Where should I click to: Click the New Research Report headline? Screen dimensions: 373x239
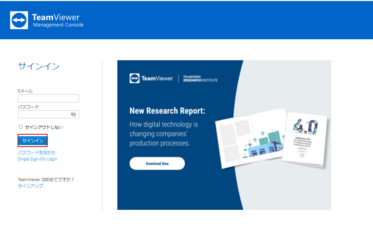pyautogui.click(x=167, y=111)
